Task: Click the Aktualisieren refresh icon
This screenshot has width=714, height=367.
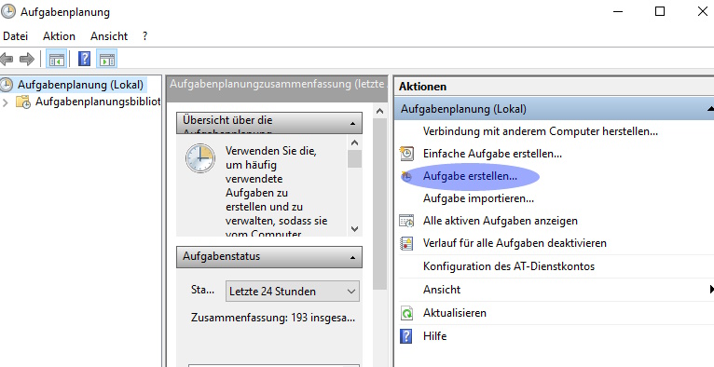Action: [x=406, y=313]
